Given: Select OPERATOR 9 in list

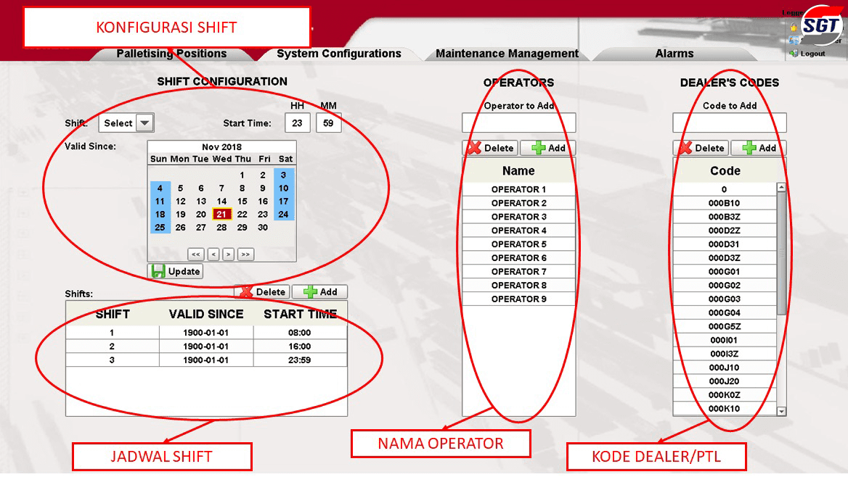Looking at the screenshot, I should pyautogui.click(x=518, y=299).
